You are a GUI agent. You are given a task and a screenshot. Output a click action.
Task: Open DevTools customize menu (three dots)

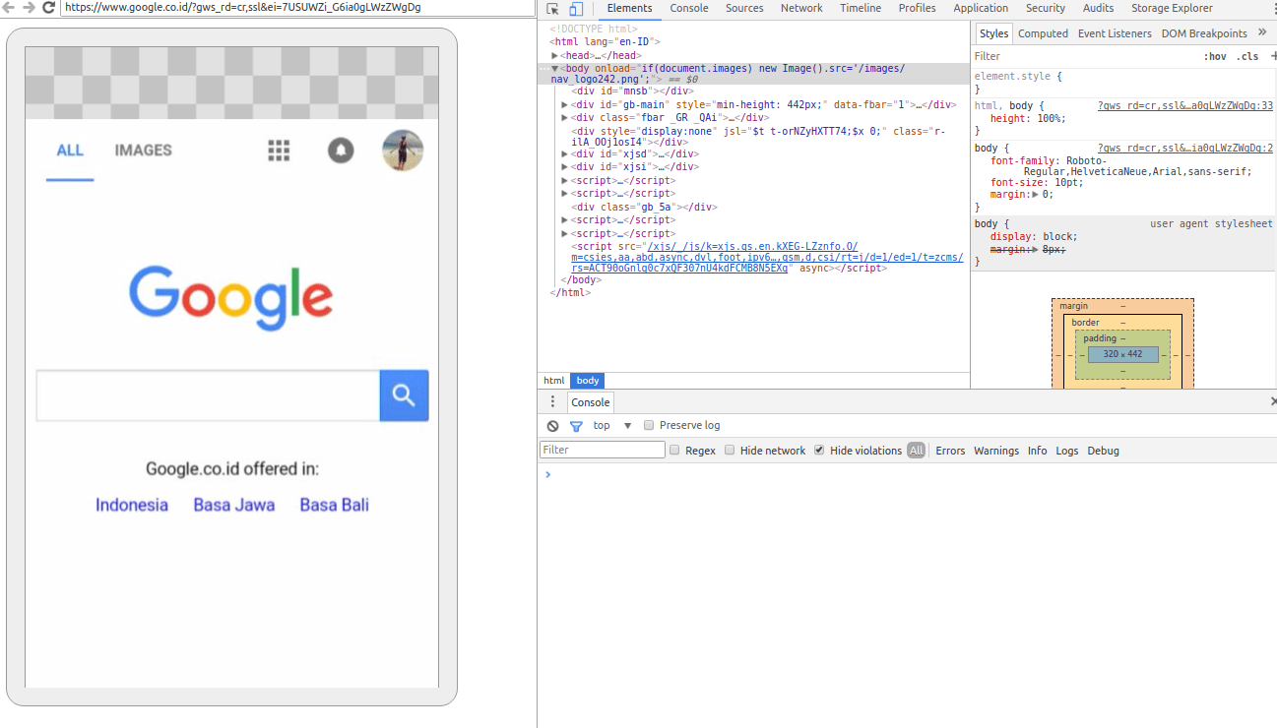[1274, 8]
